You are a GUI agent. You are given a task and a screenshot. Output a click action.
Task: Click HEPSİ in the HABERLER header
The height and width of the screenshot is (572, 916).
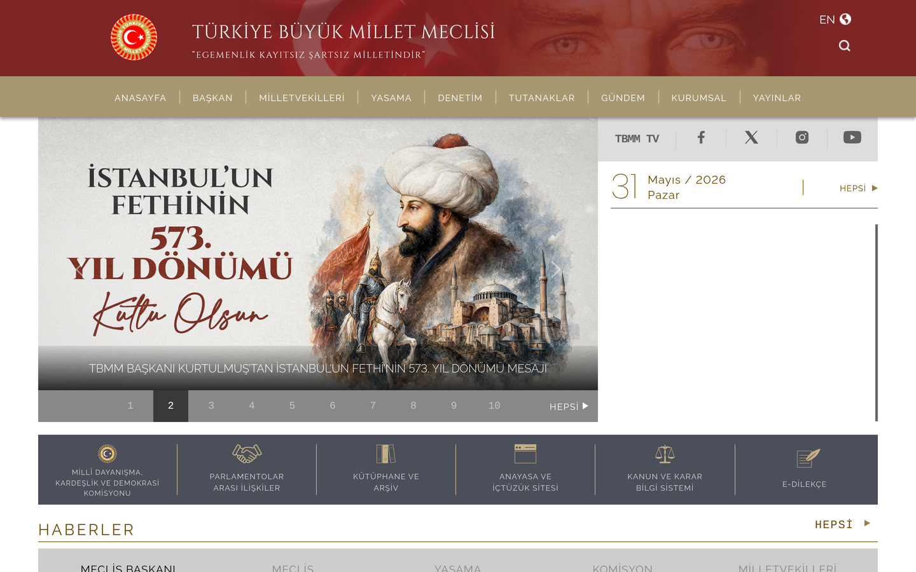coord(842,524)
